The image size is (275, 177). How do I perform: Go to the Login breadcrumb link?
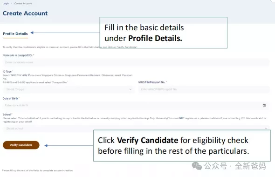pos(6,3)
